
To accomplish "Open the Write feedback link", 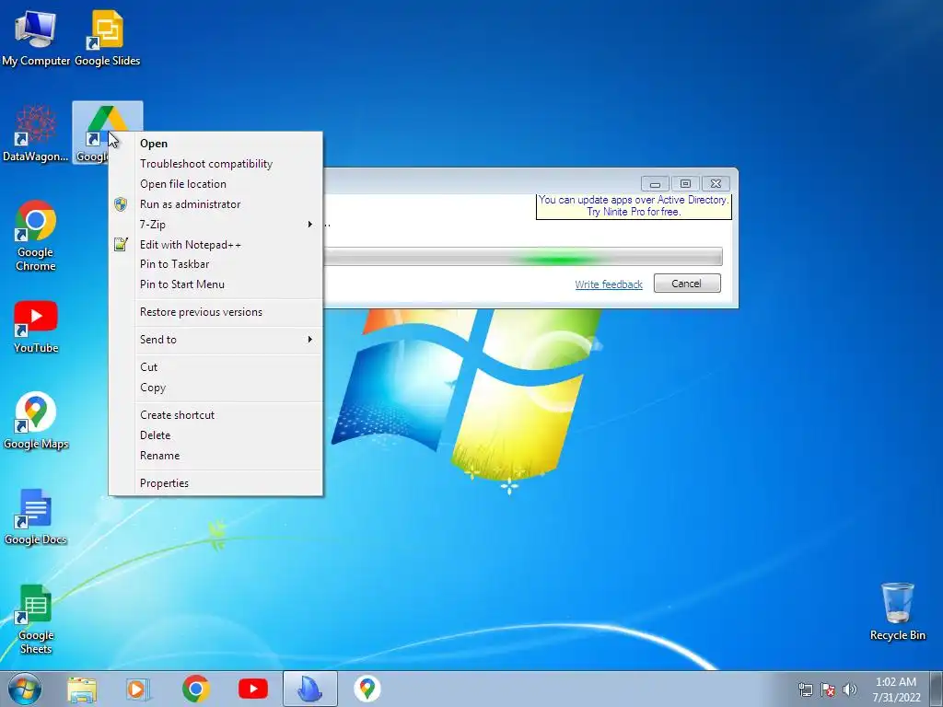I will (x=609, y=284).
